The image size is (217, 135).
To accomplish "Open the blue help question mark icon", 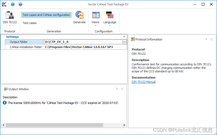I will point(20,4).
